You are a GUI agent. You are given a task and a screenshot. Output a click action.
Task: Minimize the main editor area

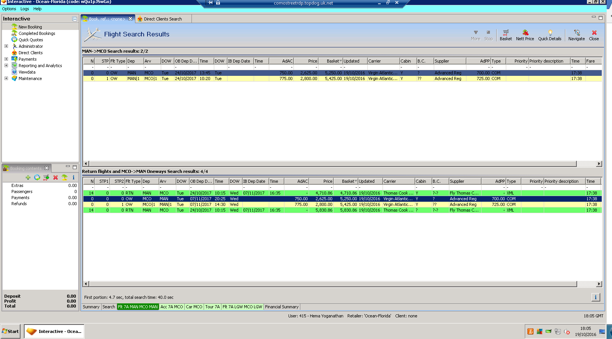pyautogui.click(x=594, y=17)
